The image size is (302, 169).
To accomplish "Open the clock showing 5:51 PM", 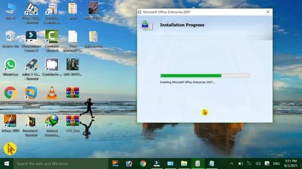I will [x=291, y=163].
